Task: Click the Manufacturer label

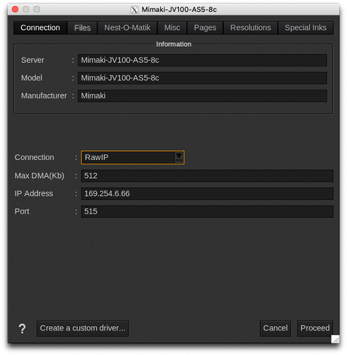Action: coord(44,96)
